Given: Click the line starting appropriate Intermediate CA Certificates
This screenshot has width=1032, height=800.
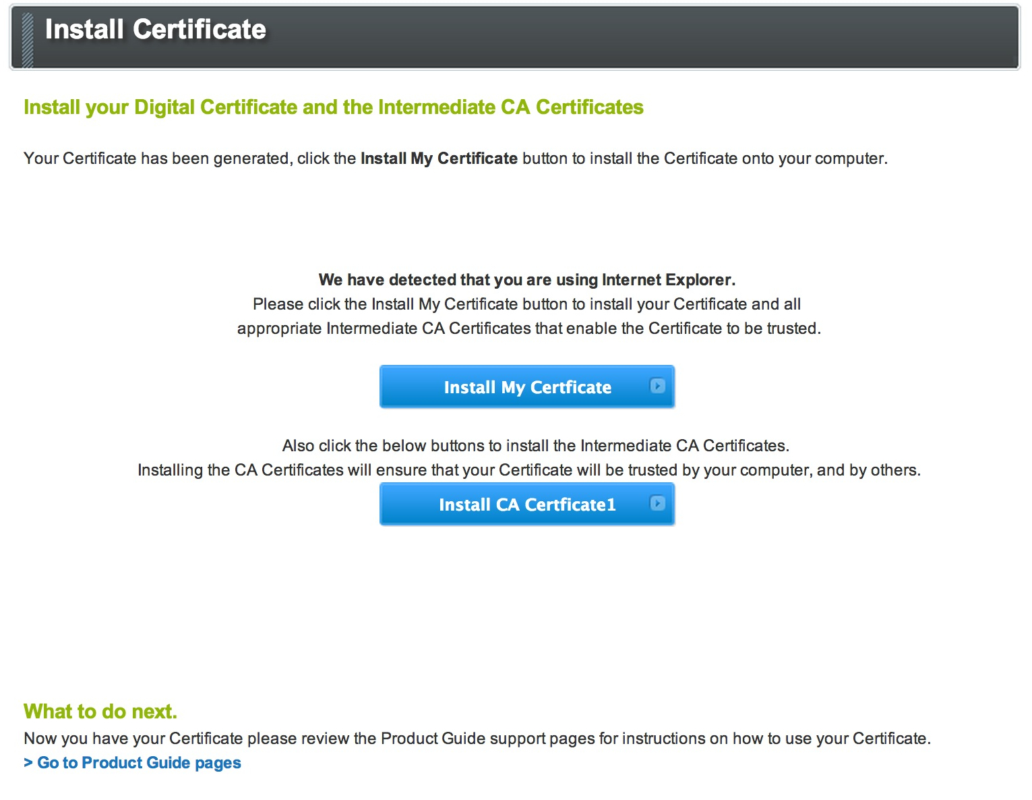Looking at the screenshot, I should 528,328.
